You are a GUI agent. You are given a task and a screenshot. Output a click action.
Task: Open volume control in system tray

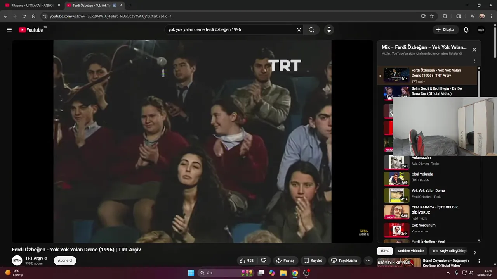471,273
